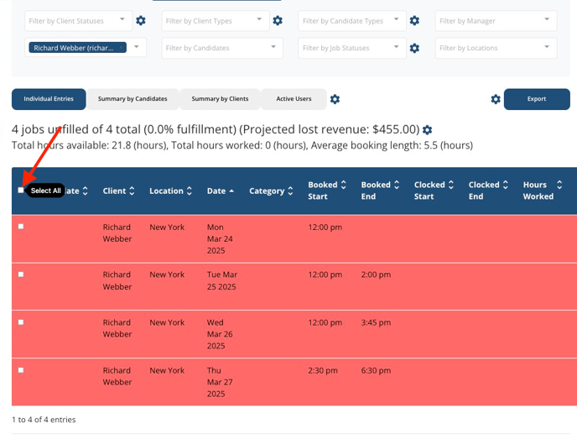Switch to Summary by Candidates tab

[133, 99]
